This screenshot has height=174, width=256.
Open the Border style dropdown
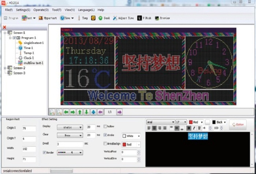click(70, 152)
